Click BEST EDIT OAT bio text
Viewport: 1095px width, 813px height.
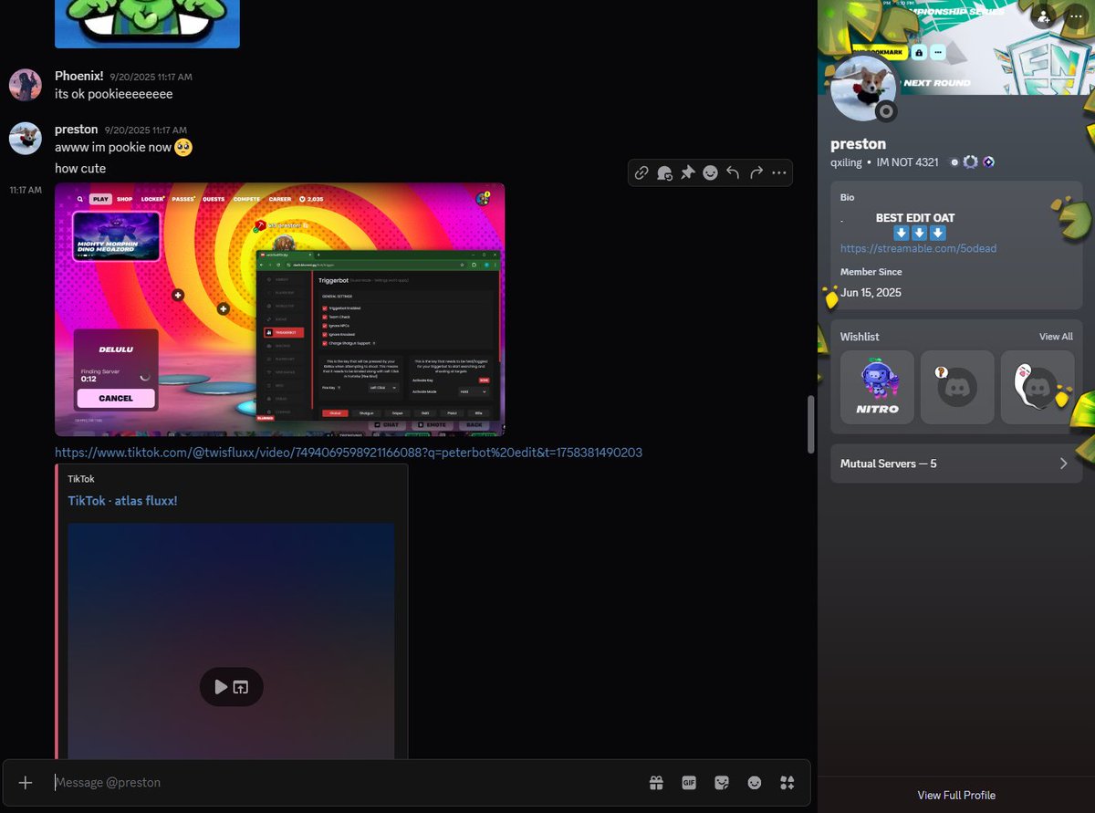coord(915,218)
